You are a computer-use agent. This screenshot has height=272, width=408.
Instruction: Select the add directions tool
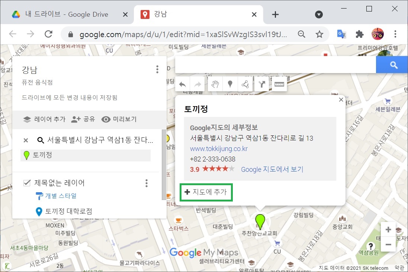click(x=261, y=84)
